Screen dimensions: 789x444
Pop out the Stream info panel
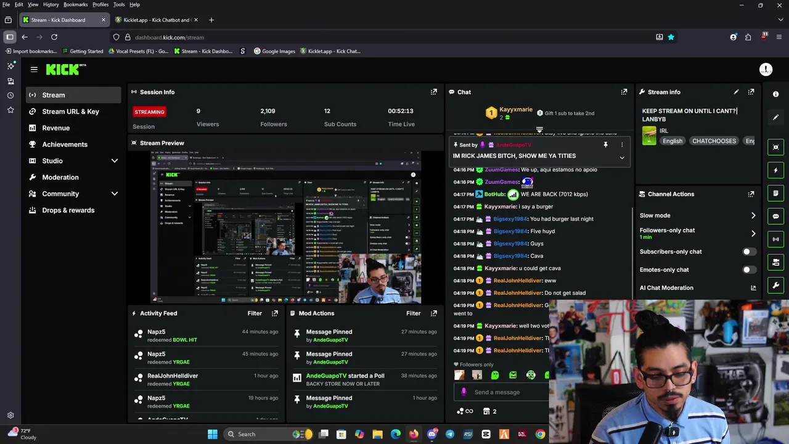(x=751, y=92)
